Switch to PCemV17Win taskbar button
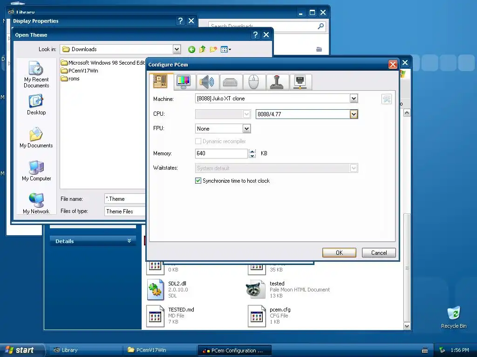 tap(160, 350)
